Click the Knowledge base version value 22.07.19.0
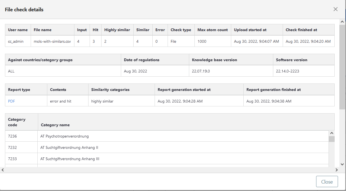Viewport: 346px width, 191px height. (x=201, y=71)
